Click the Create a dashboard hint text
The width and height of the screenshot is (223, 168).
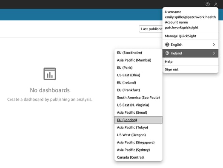click(50, 99)
